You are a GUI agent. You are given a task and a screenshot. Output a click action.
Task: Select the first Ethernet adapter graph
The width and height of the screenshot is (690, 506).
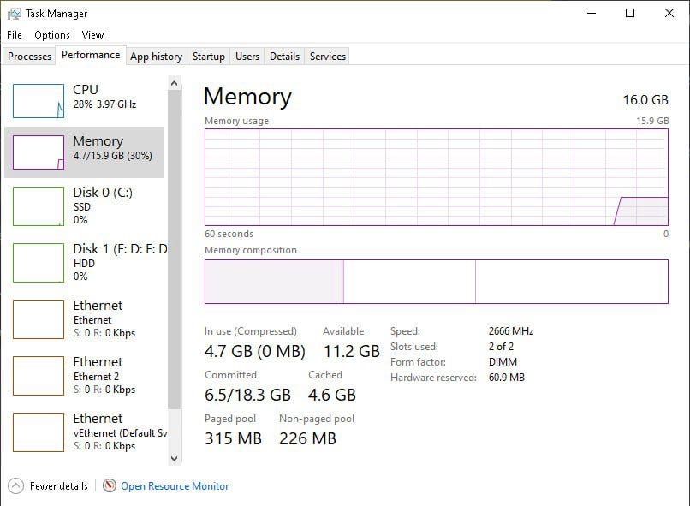tap(39, 319)
